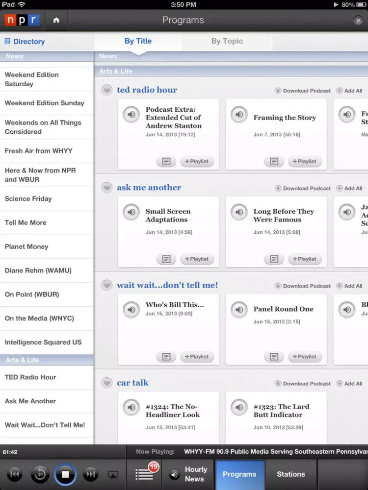Open transcript for Long Before They Were Famous
Screen dimensions: 368x490
pyautogui.click(x=274, y=259)
